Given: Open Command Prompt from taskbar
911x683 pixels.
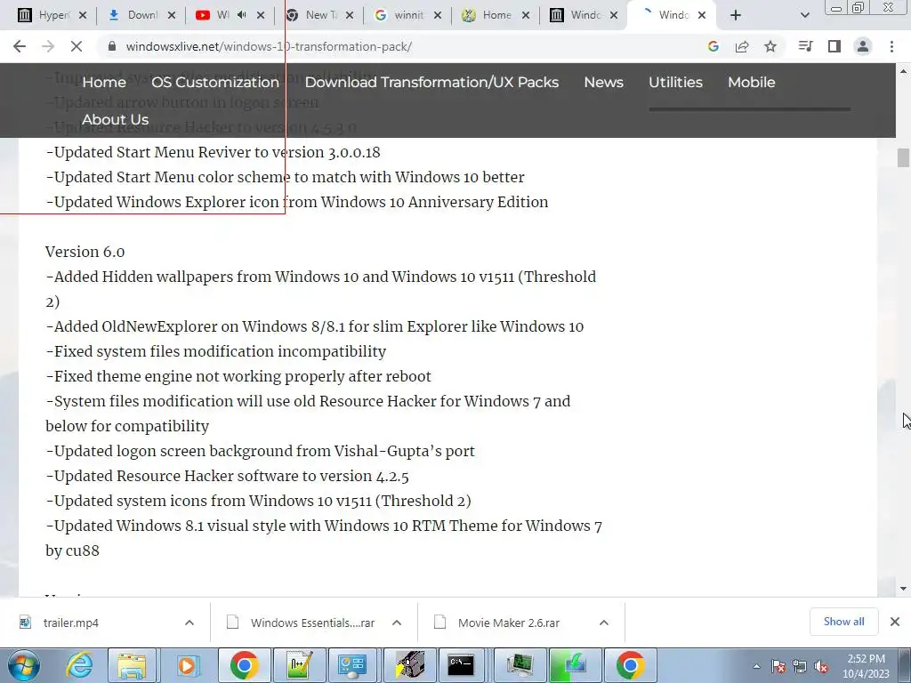Looking at the screenshot, I should (462, 665).
